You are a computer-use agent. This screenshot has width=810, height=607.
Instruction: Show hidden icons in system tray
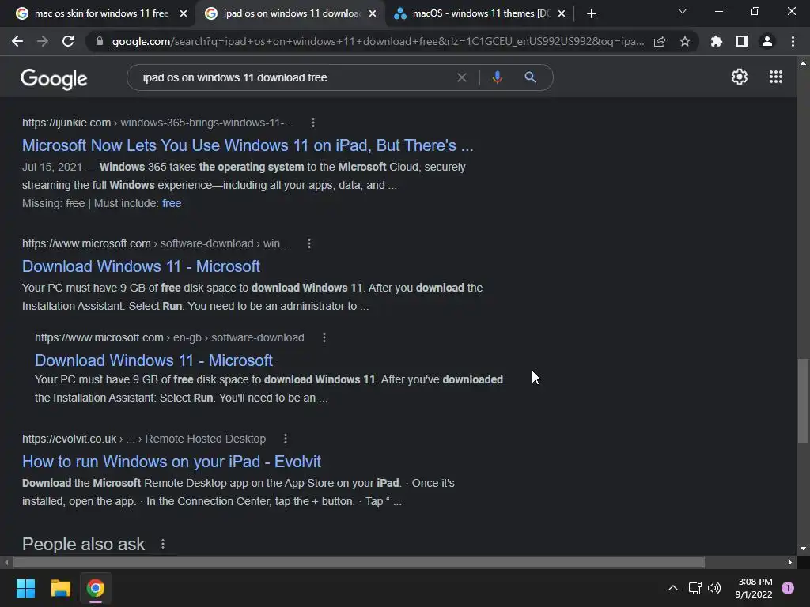point(673,588)
